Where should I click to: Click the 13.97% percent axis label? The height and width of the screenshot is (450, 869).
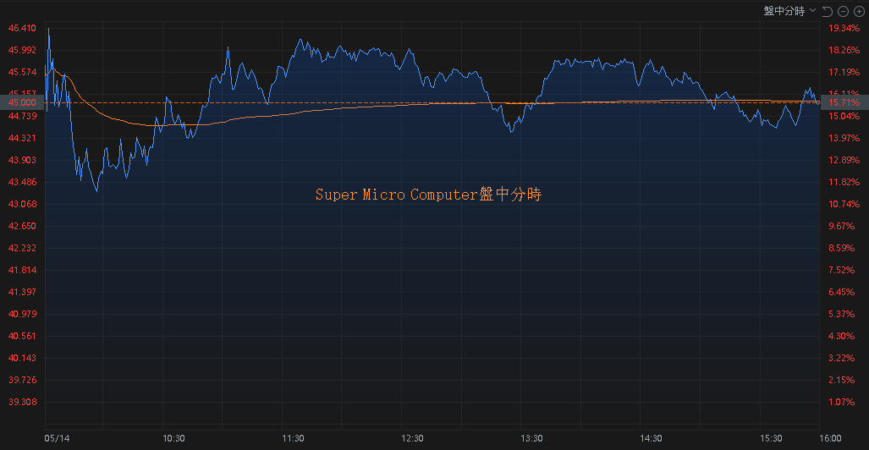[x=844, y=138]
